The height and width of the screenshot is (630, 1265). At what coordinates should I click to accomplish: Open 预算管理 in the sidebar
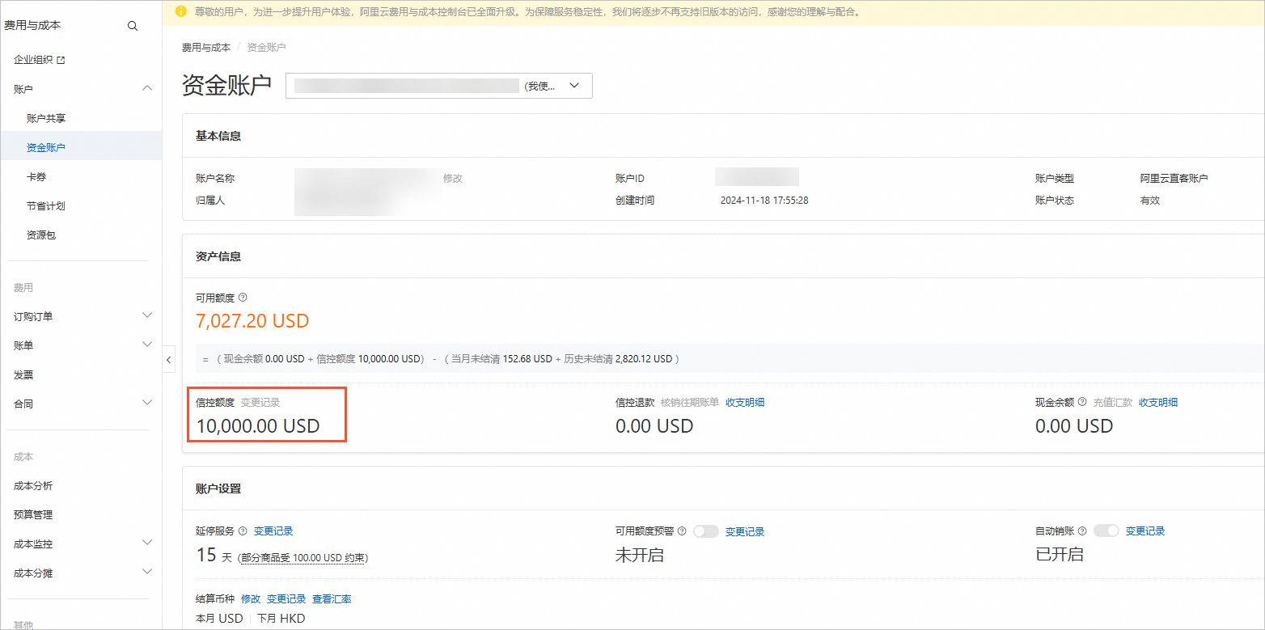coord(33,514)
